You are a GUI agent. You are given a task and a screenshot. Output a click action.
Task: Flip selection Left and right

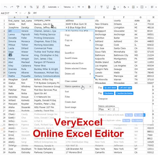pos(125,88)
